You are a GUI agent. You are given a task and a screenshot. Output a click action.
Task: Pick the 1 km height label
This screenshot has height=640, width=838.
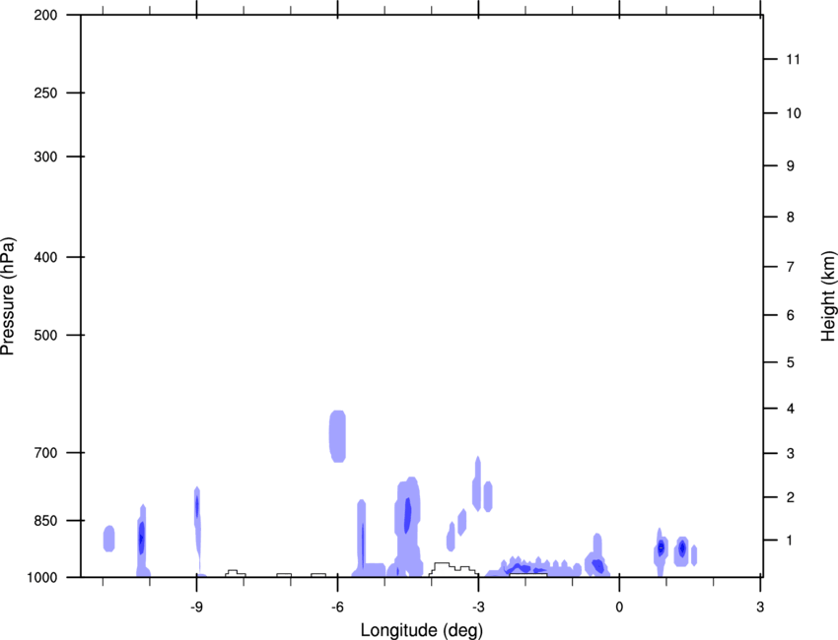point(790,541)
